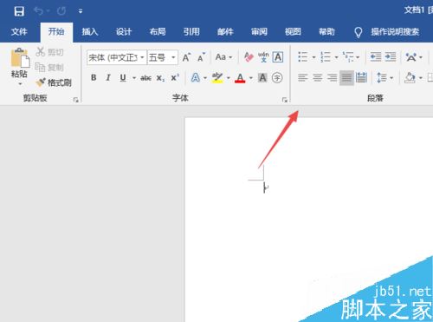
Task: Click the multilevel list icon
Action: point(348,57)
